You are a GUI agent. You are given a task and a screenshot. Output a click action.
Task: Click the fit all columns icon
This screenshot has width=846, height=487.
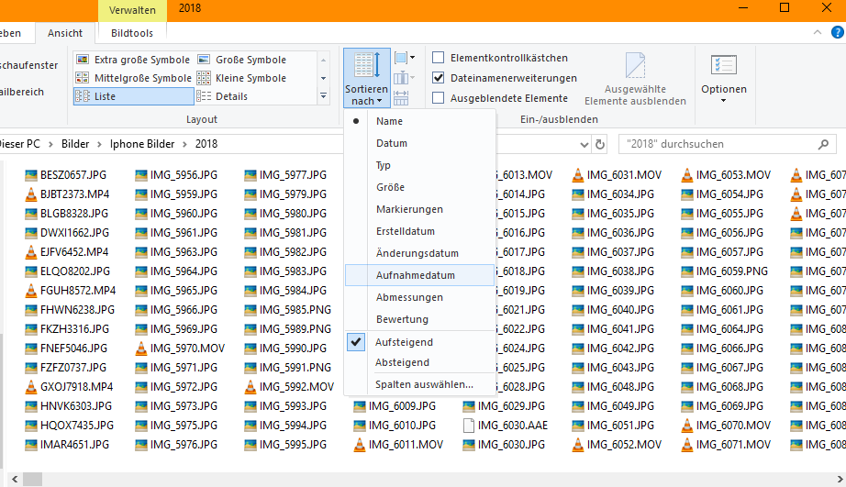pyautogui.click(x=401, y=97)
